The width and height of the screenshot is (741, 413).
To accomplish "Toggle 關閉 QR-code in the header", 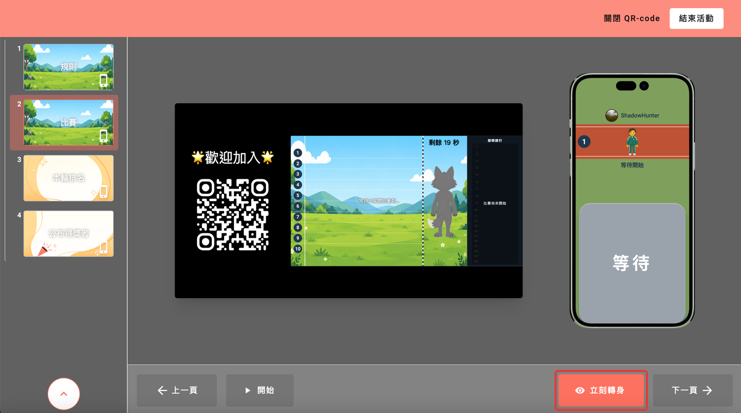I will coord(632,18).
